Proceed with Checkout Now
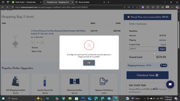This screenshot has height=101, width=180. point(147,75)
